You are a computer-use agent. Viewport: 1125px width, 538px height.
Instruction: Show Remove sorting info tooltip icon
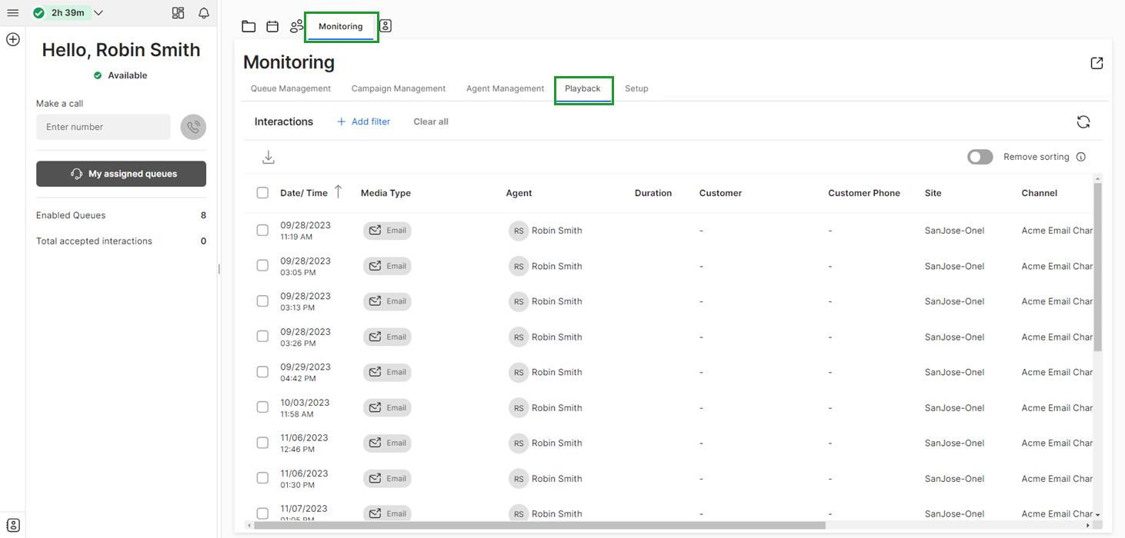coord(1080,157)
